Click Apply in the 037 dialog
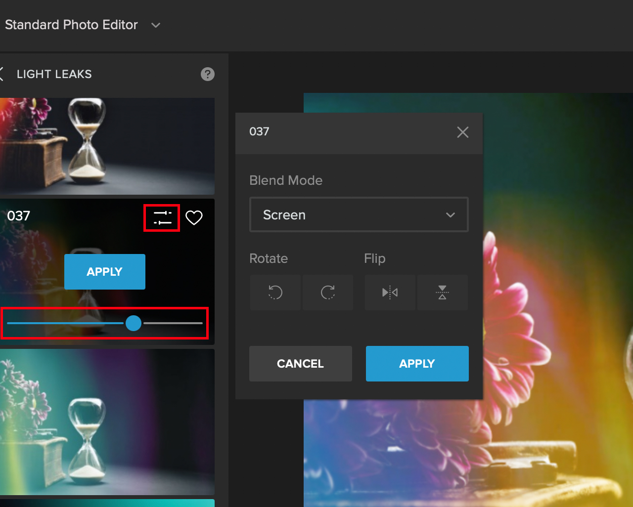Viewport: 633px width, 507px height. coord(417,364)
